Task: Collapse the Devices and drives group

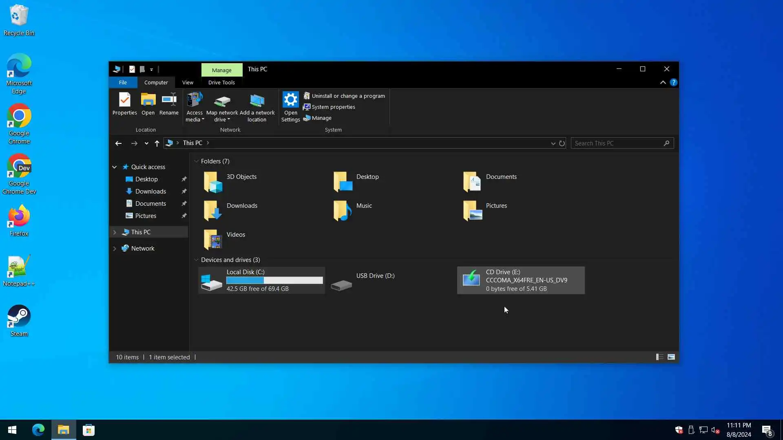Action: pyautogui.click(x=196, y=260)
